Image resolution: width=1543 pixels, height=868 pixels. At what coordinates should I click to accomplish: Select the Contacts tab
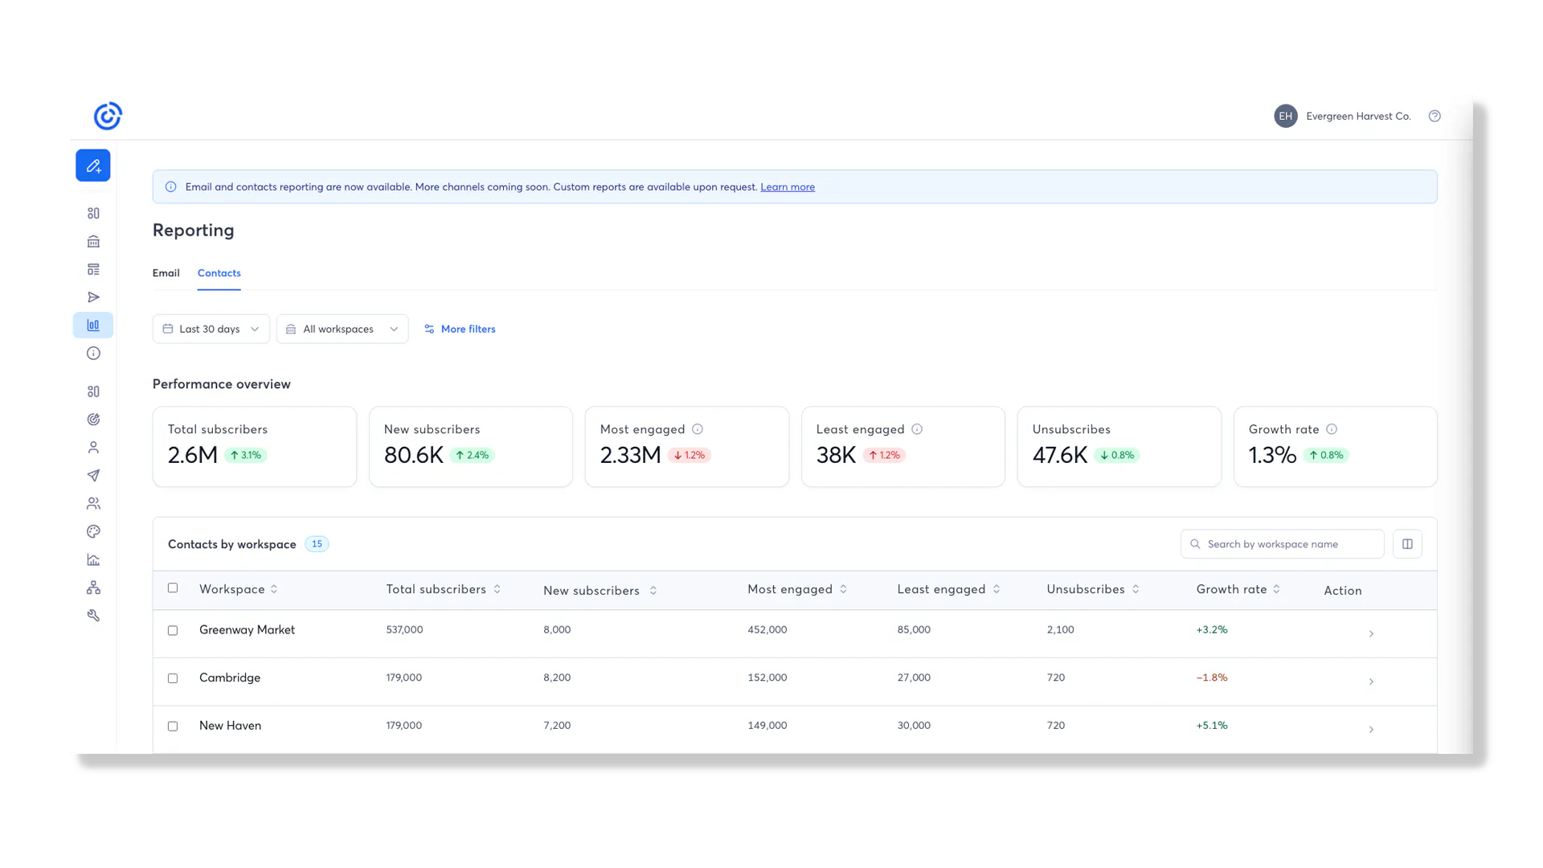(219, 273)
